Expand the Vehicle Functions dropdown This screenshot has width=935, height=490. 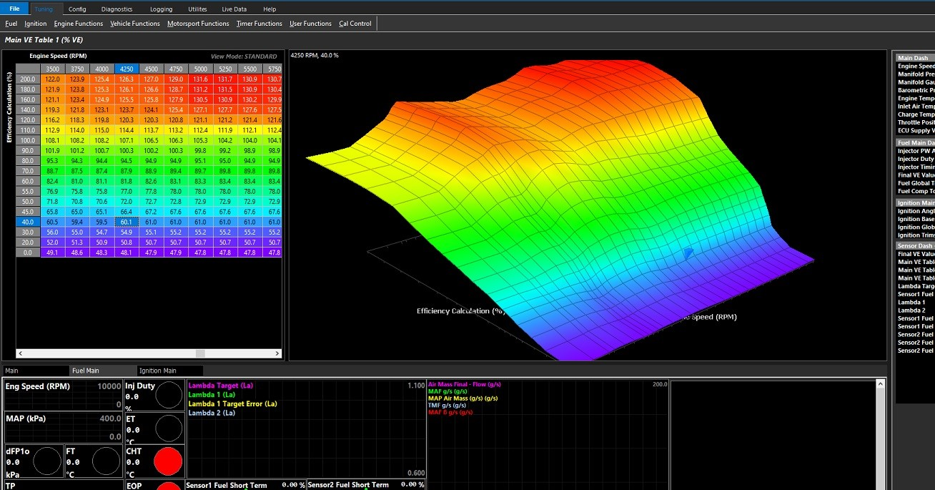135,24
